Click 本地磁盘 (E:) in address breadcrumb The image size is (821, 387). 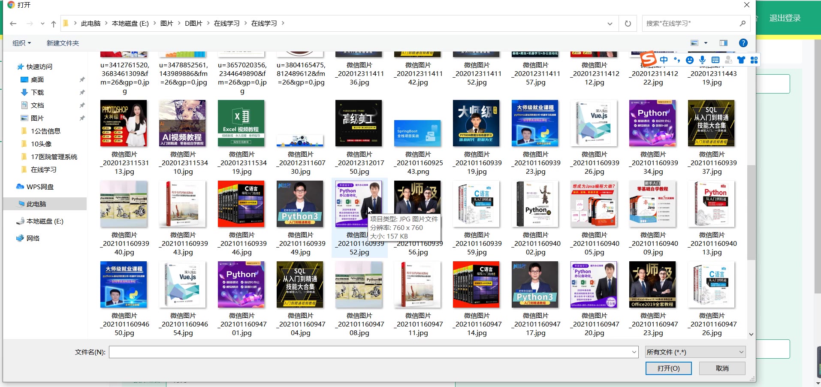click(x=130, y=23)
